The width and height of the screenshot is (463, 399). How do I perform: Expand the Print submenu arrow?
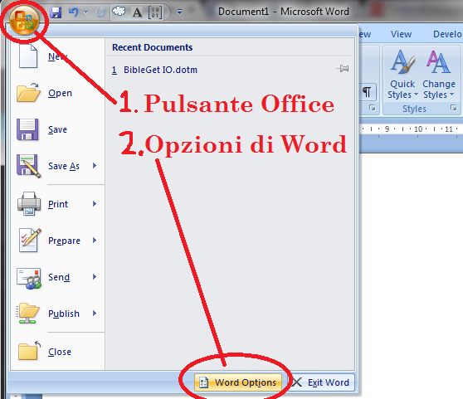95,203
